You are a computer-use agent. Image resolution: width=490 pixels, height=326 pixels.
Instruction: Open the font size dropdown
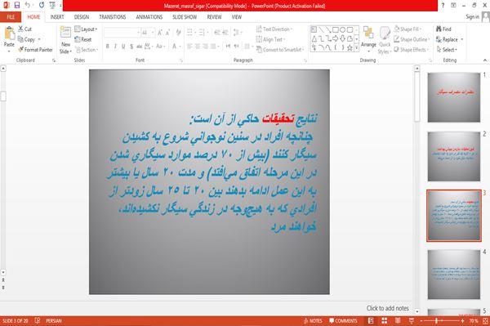tap(153, 32)
